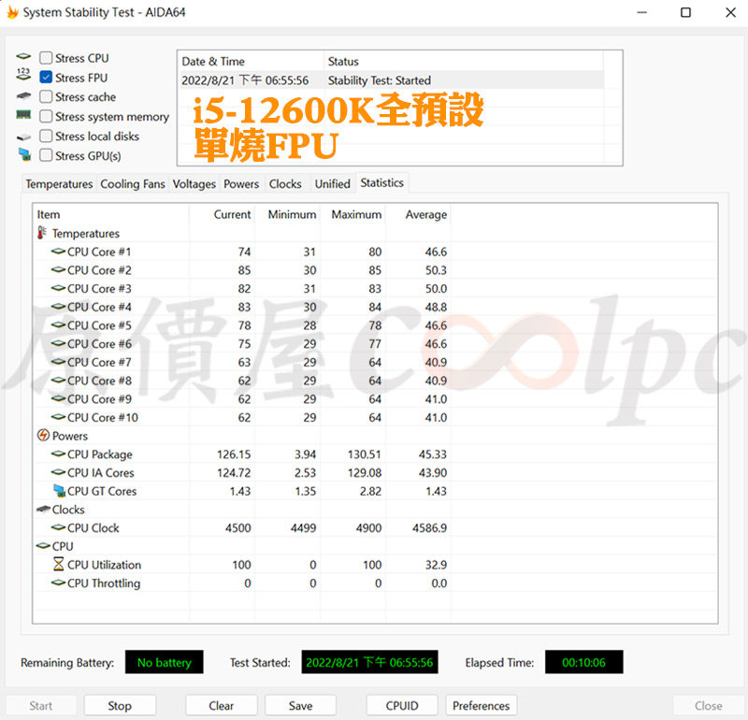
Task: Click the 'CPU Throttling' row label
Action: coord(104,583)
